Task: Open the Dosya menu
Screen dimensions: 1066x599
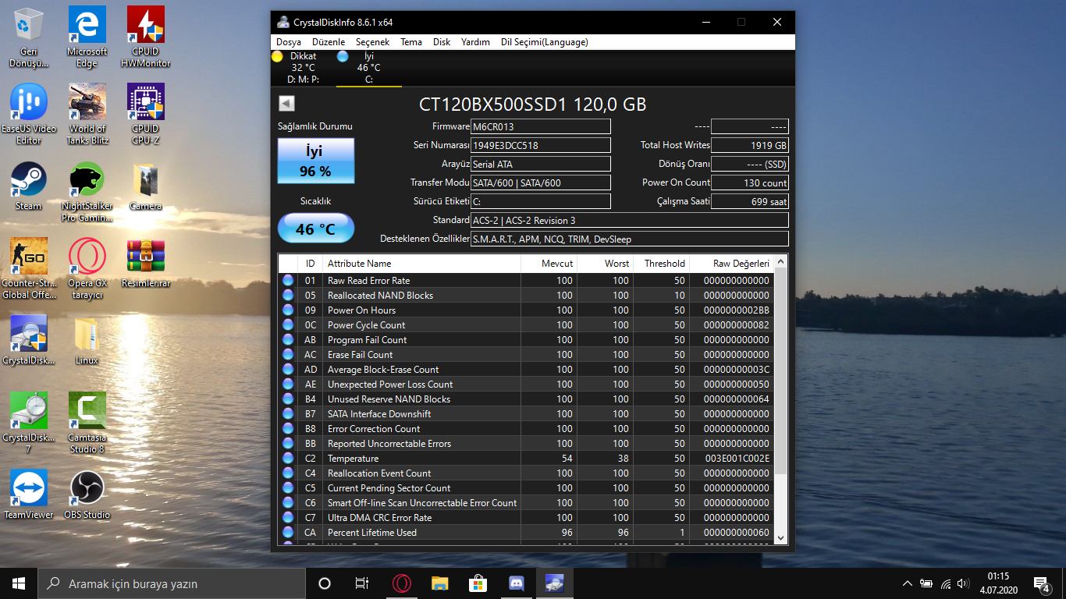Action: click(x=289, y=42)
